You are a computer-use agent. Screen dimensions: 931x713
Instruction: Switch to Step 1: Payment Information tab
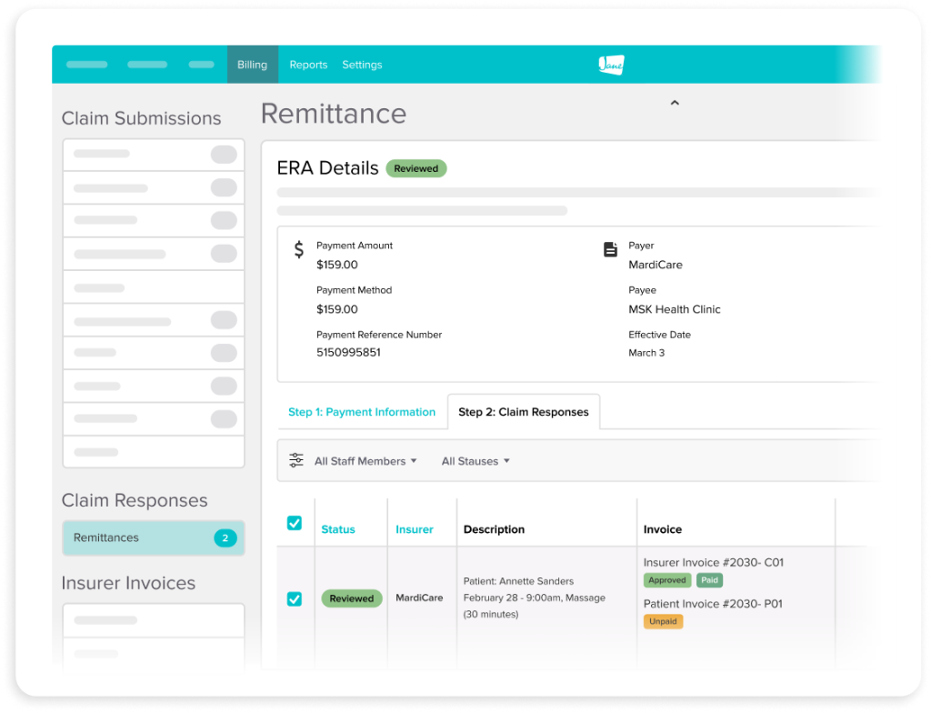click(x=362, y=412)
